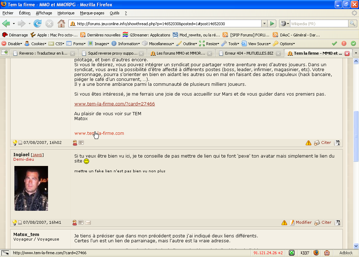Expand the list-all-tabs dropdown arrow
This screenshot has width=359, height=257.
(356, 53)
